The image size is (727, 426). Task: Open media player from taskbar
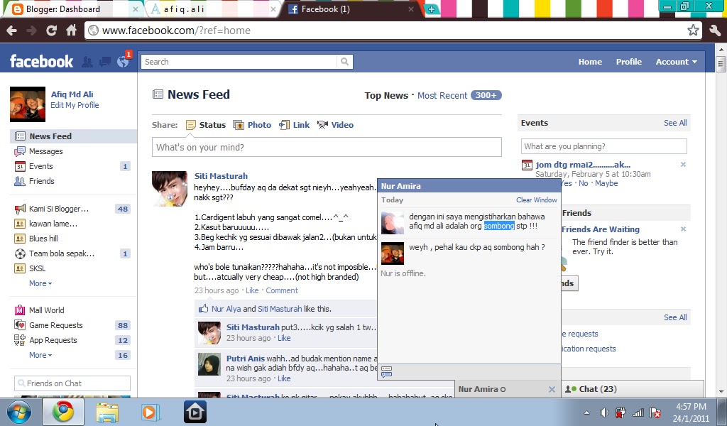tap(151, 412)
